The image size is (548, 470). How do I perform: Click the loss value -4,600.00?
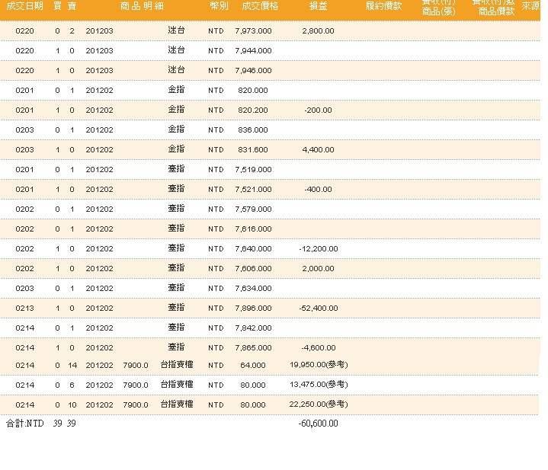(319, 348)
